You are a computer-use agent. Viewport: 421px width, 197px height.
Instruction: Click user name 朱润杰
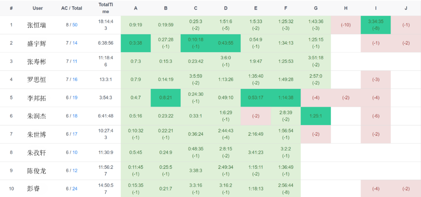point(37,116)
